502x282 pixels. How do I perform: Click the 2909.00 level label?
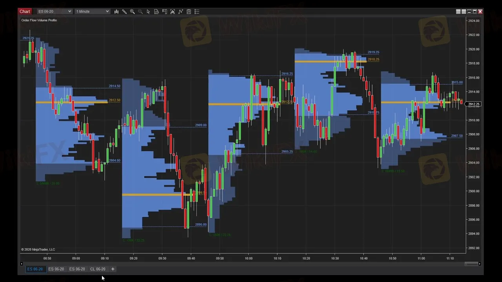pyautogui.click(x=201, y=125)
